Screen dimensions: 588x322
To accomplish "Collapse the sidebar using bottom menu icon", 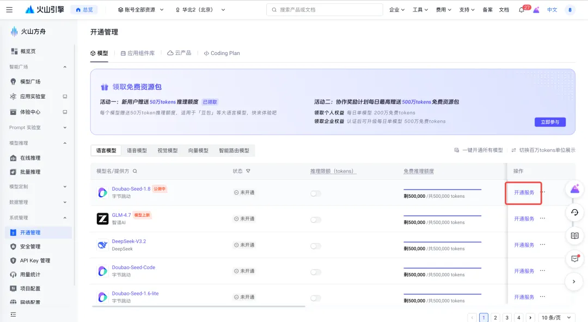I will click(13, 314).
